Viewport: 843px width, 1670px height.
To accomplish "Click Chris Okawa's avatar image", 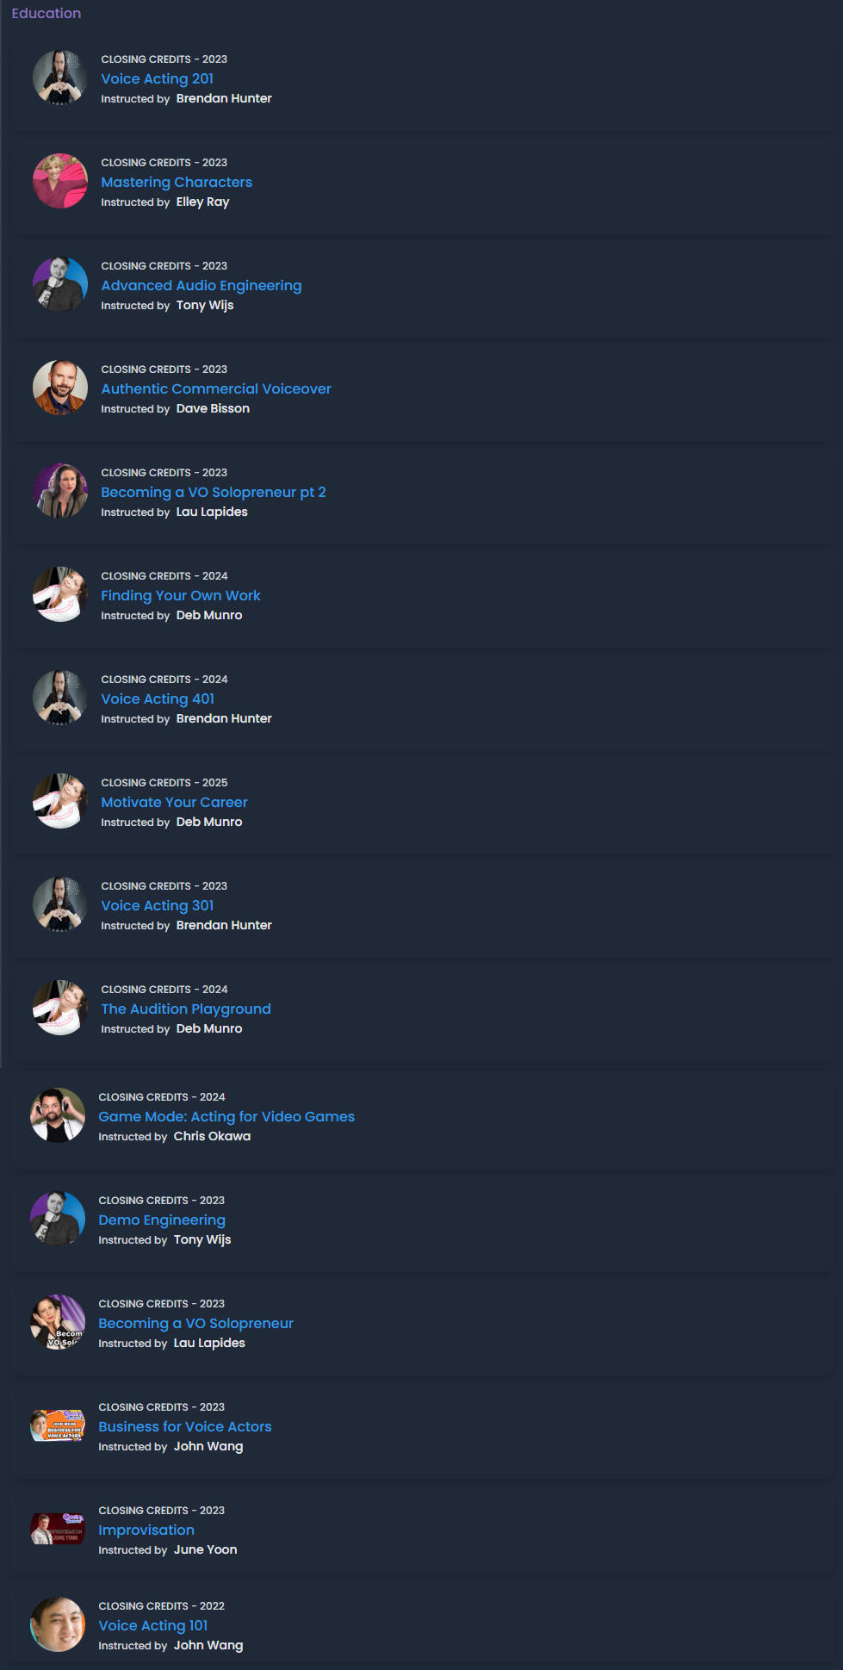I will [x=58, y=1115].
